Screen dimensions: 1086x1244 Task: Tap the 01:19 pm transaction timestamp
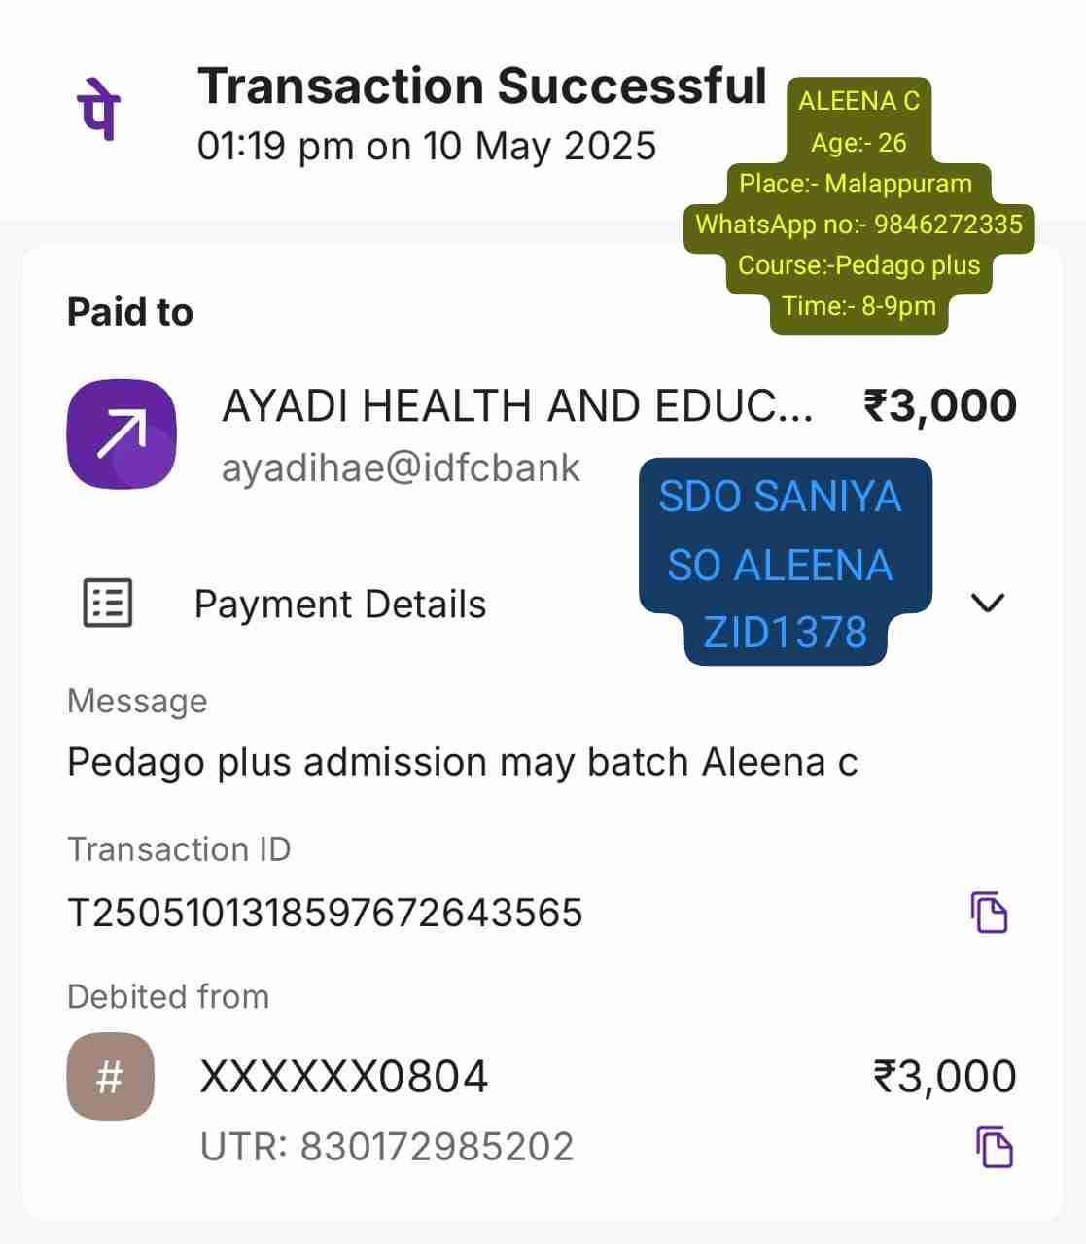click(427, 147)
